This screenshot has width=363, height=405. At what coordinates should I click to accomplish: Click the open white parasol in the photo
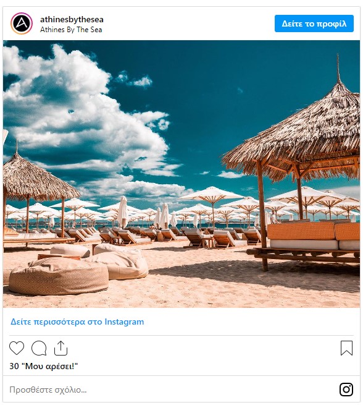pyautogui.click(x=212, y=194)
